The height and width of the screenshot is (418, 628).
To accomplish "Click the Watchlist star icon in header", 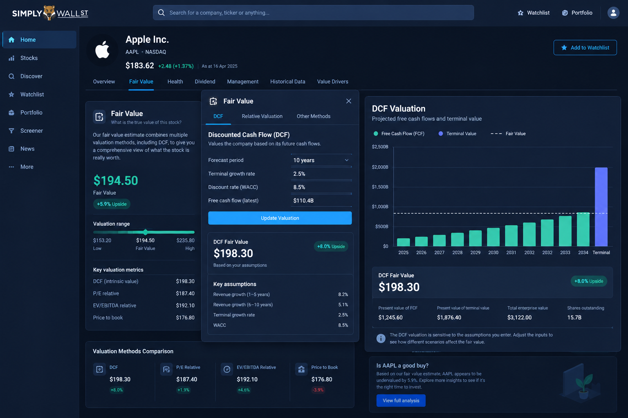I will coord(520,13).
